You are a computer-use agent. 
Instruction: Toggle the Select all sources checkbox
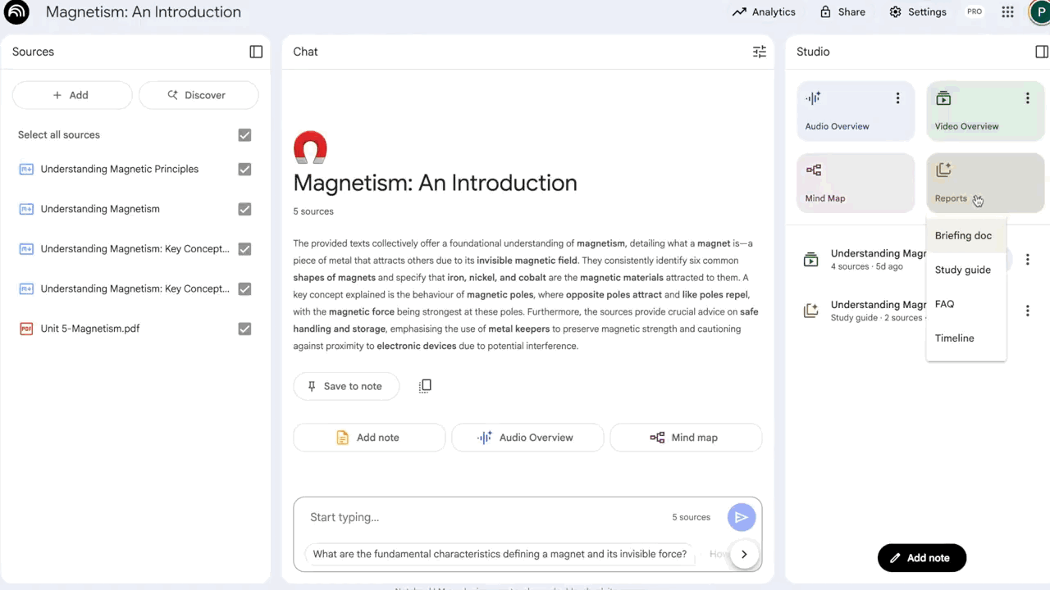tap(244, 135)
